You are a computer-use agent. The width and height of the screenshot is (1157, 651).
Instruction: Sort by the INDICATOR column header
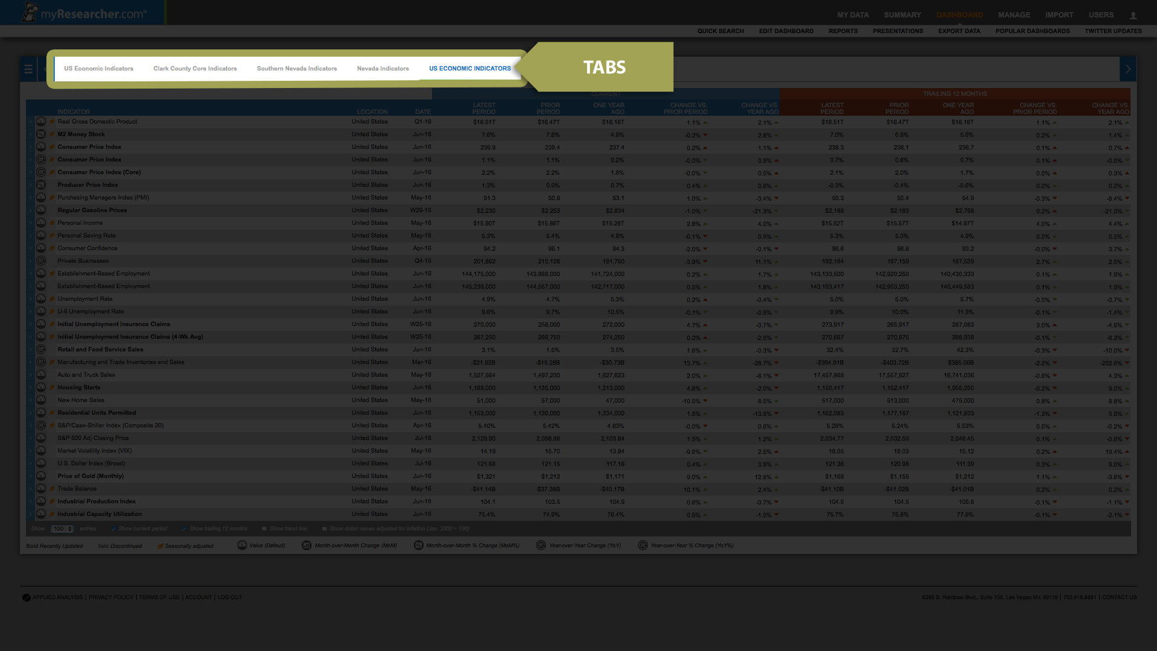(74, 112)
